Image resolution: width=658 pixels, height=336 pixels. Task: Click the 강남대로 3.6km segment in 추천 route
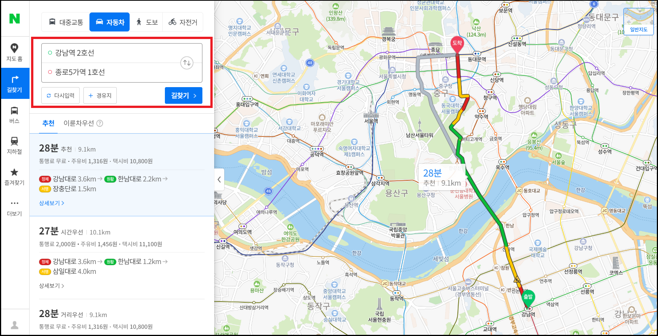click(x=74, y=179)
